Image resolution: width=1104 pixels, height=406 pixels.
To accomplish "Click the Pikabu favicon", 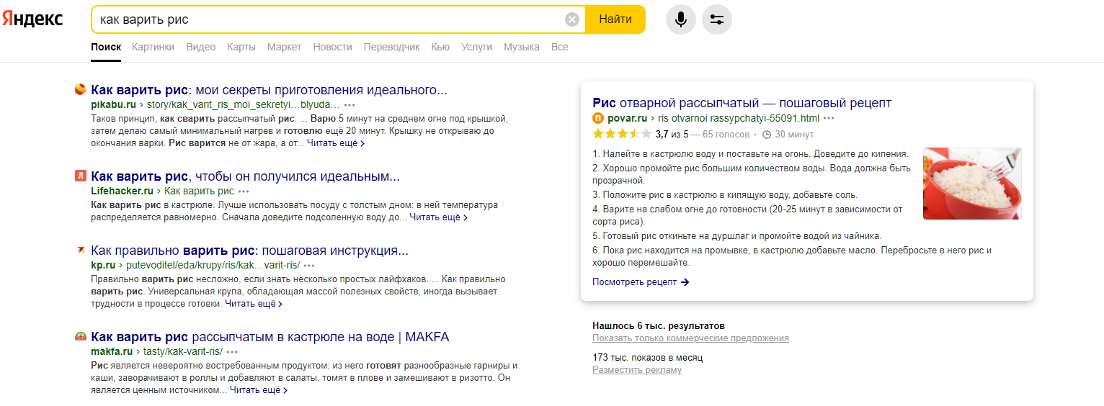I will click(x=81, y=90).
